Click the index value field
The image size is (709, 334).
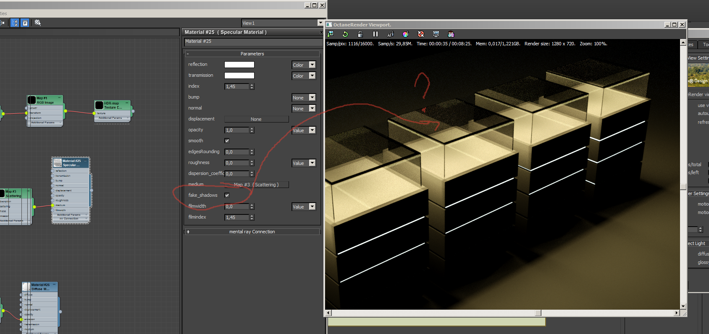237,86
